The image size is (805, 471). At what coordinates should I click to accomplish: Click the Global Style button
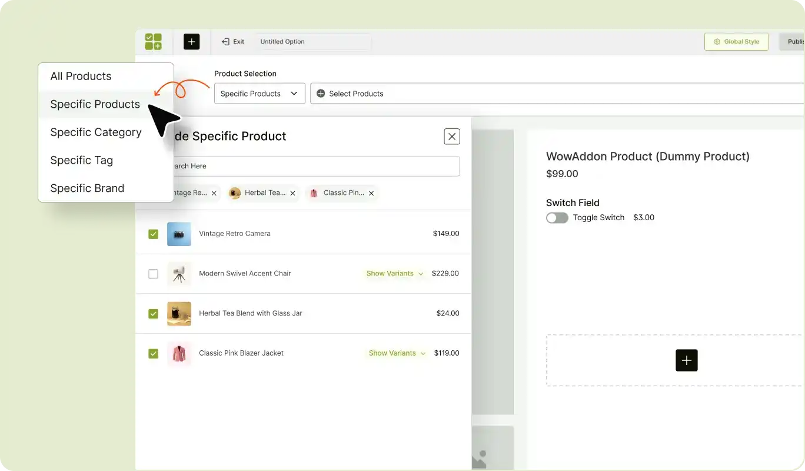[736, 41]
